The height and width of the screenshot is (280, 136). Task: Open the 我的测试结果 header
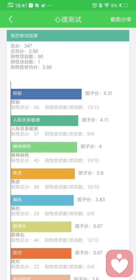(68, 36)
